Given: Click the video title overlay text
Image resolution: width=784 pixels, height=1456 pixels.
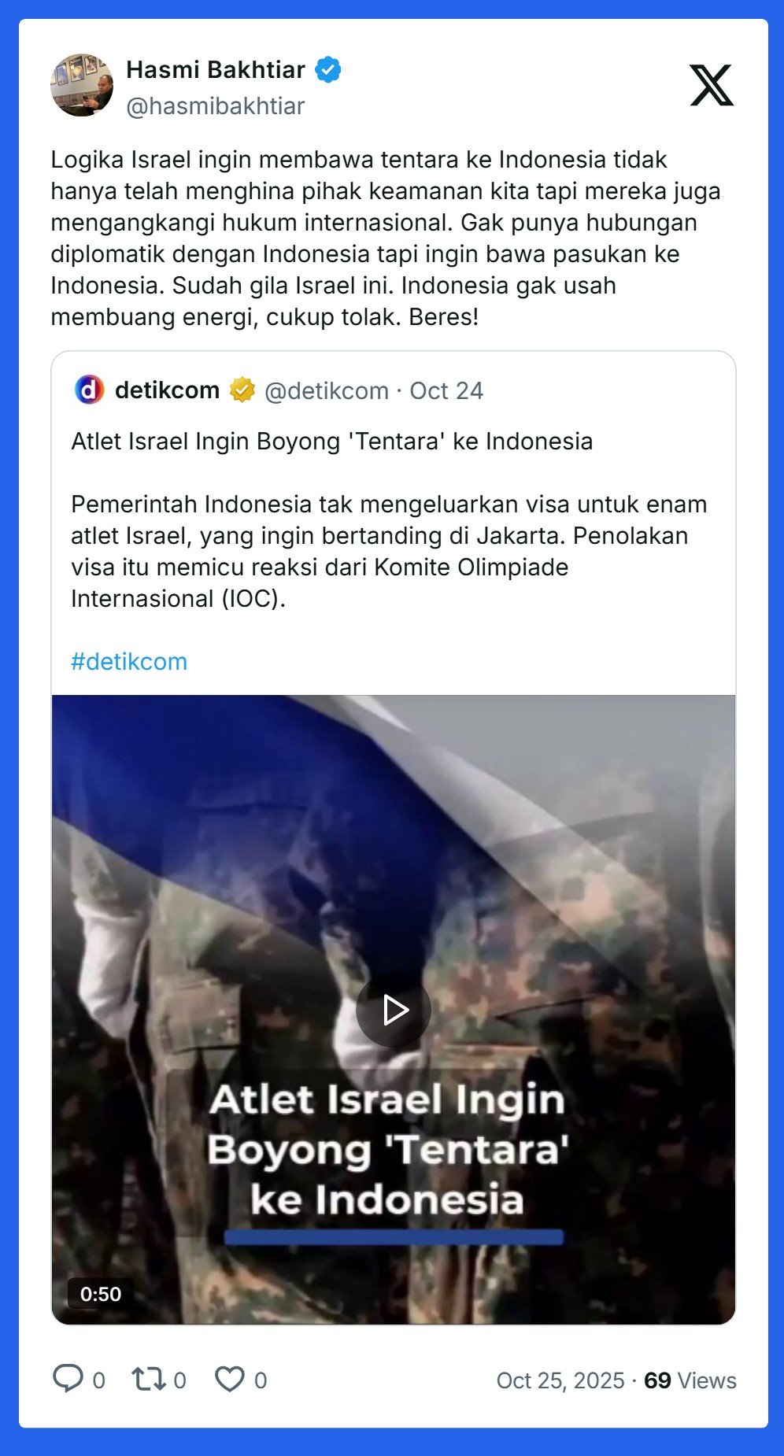Looking at the screenshot, I should pos(387,1149).
